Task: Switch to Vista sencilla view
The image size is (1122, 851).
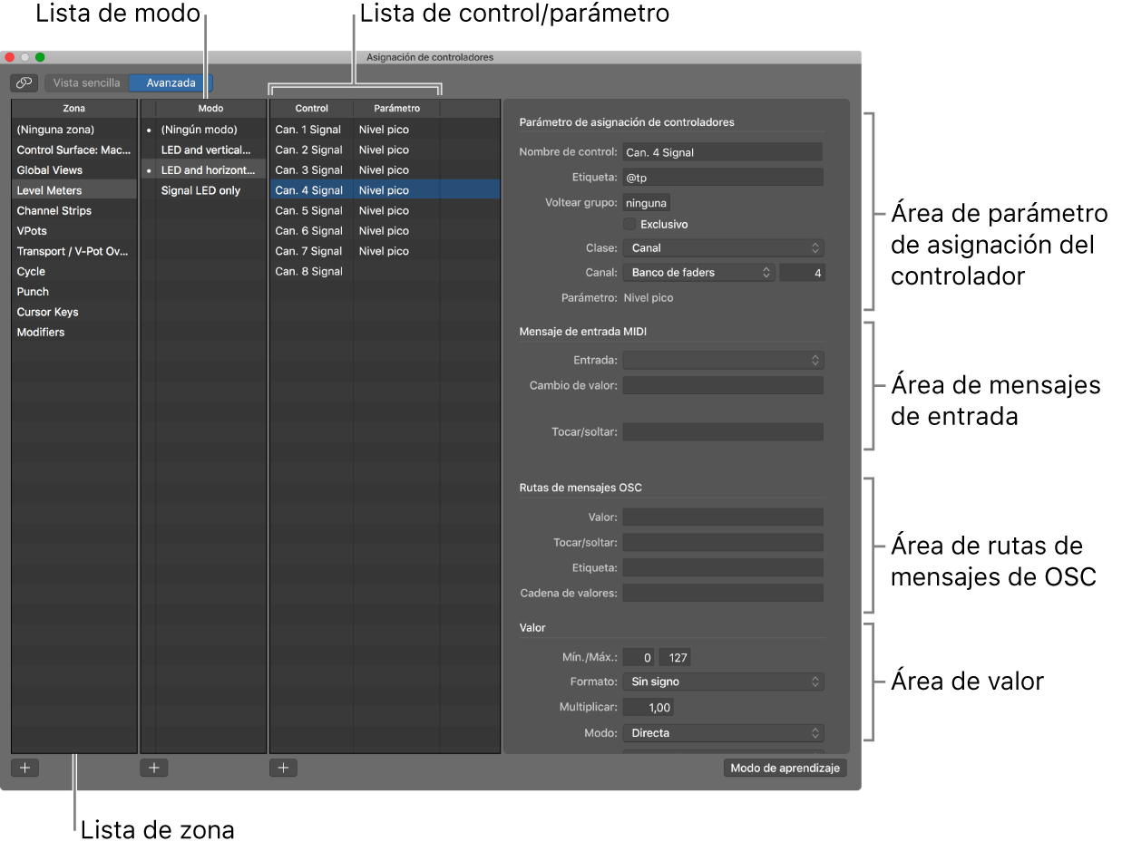Action: (86, 82)
